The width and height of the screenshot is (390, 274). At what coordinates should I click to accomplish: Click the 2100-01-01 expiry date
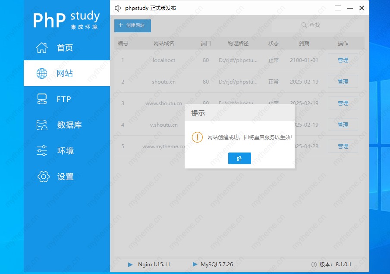(304, 60)
